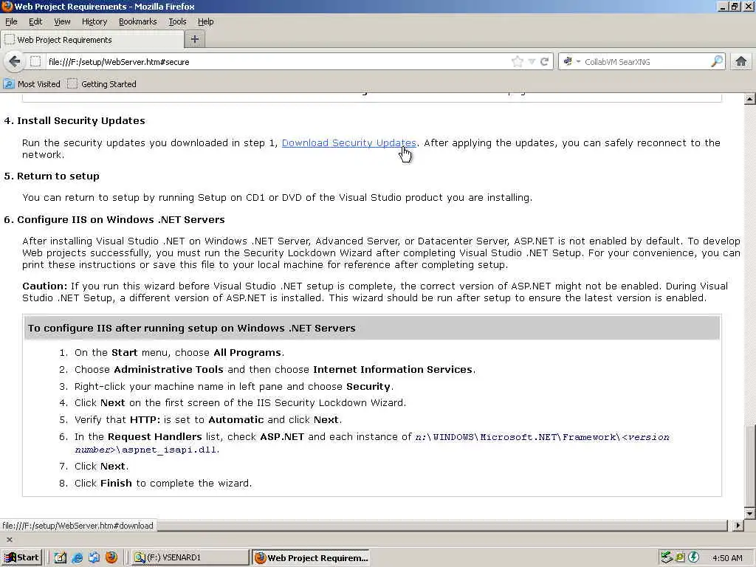The image size is (756, 567).
Task: Click the bold 'All Programs' text
Action: [x=247, y=352]
